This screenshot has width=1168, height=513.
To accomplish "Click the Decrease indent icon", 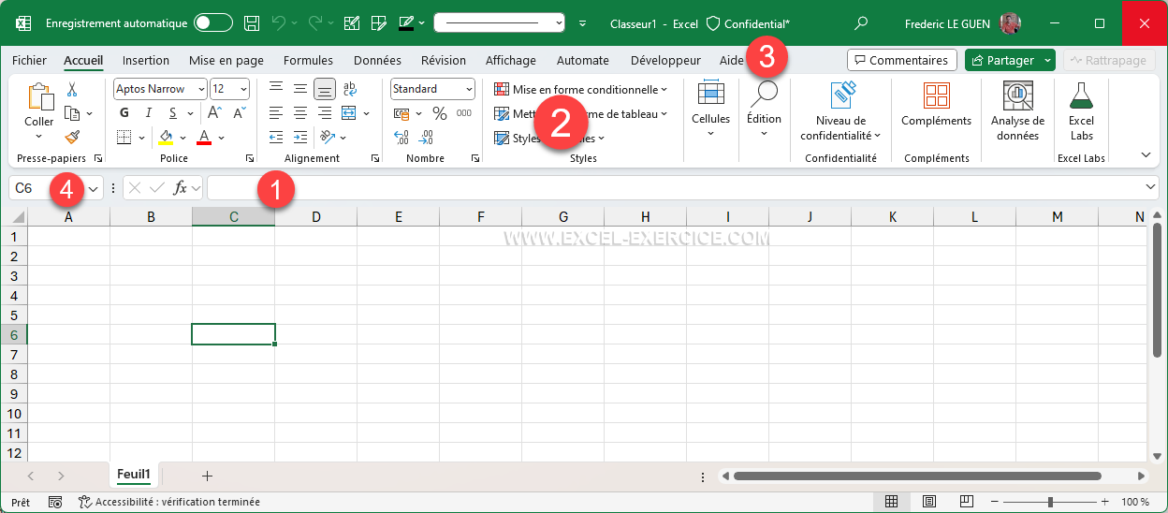I will tap(276, 138).
